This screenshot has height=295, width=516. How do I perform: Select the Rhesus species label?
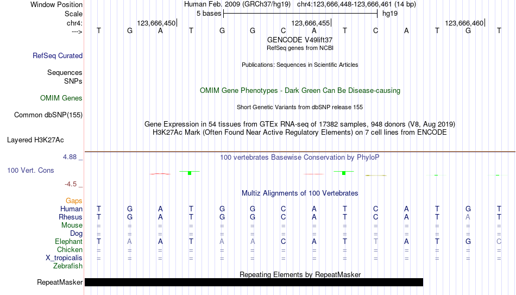tap(71, 217)
